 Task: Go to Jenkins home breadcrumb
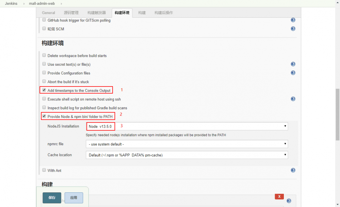(11, 4)
